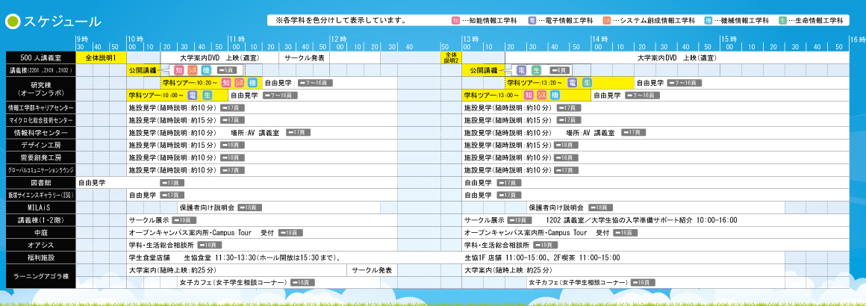Click 19頁 badge beside morning サークル展示
The width and height of the screenshot is (866, 306).
pyautogui.click(x=184, y=220)
